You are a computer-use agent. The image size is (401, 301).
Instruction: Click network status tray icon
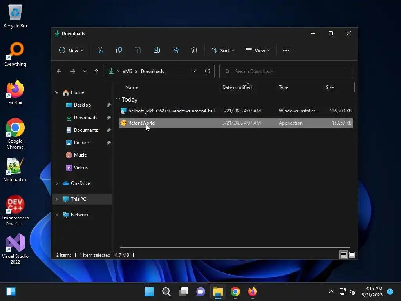click(342, 292)
